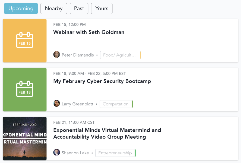
Task: Select the Food/ Agriculture category tag
Action: [120, 55]
